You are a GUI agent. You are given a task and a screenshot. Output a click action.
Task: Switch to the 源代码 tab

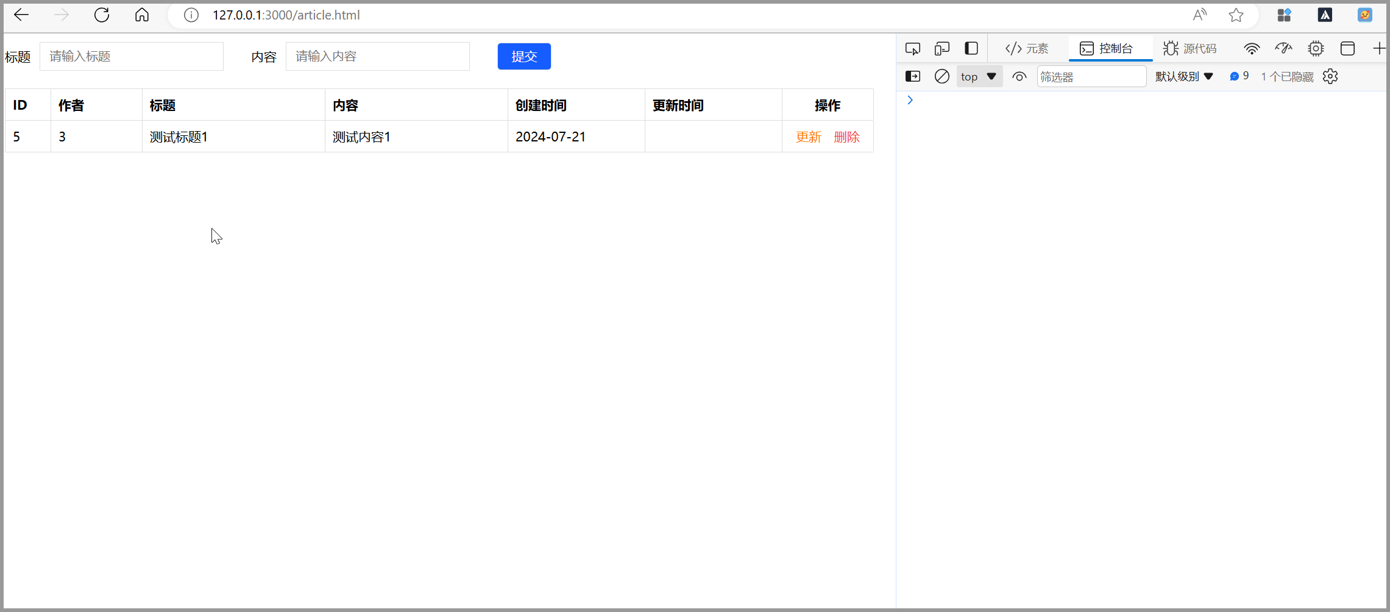[x=1190, y=49]
